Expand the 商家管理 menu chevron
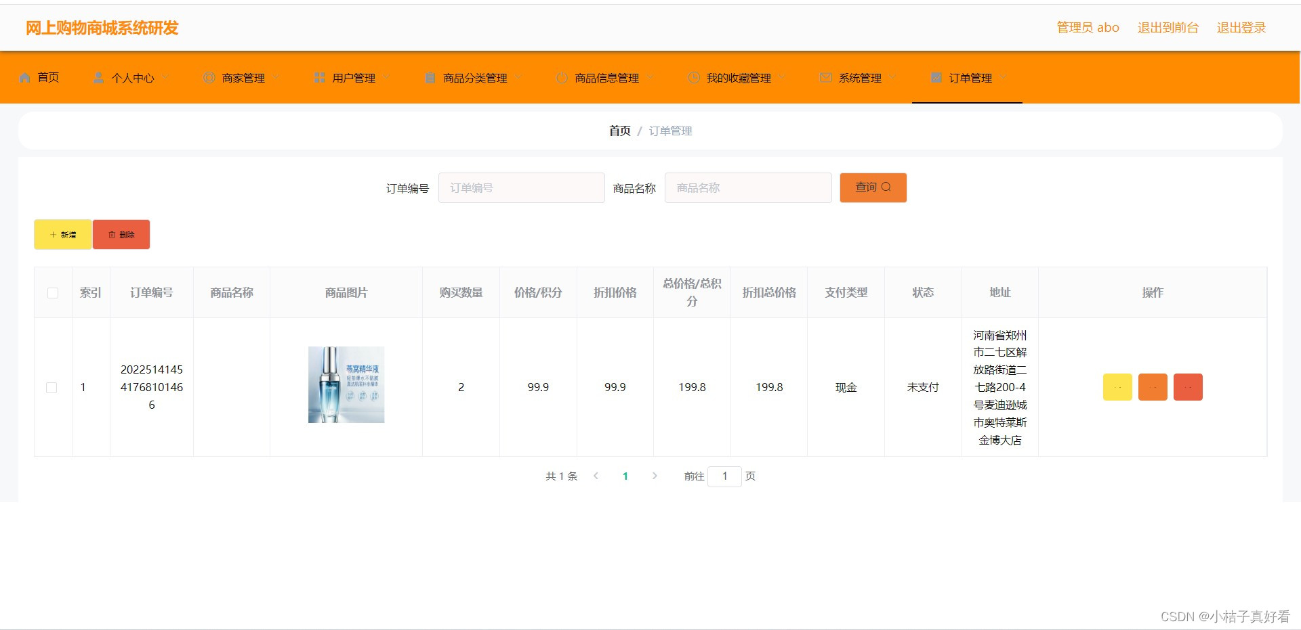The image size is (1301, 630). (x=276, y=78)
